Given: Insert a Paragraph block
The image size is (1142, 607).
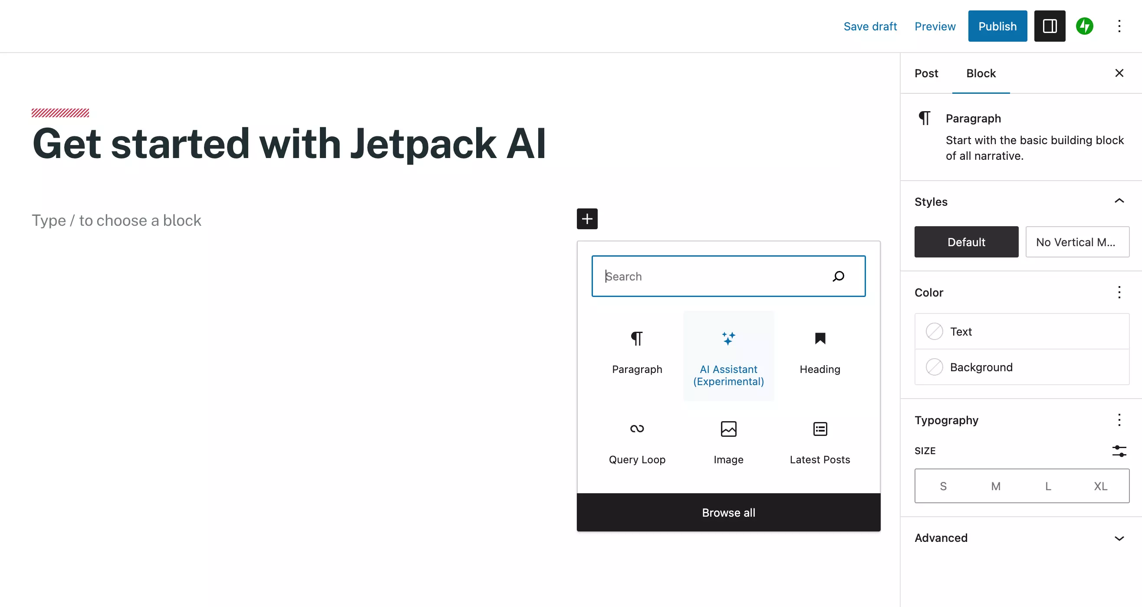Looking at the screenshot, I should pos(637,356).
